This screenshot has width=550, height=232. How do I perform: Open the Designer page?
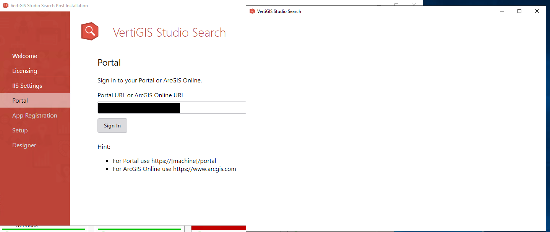point(24,145)
